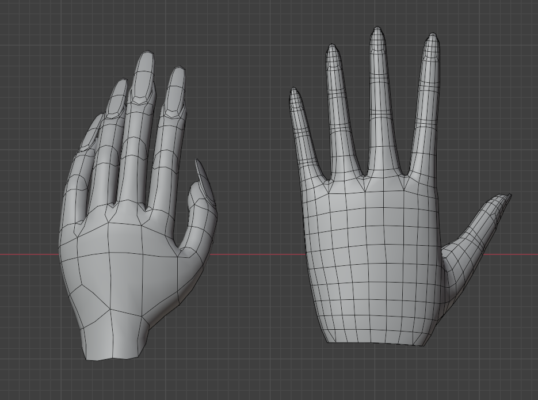Click the low-poly hand's index fingernail
The height and width of the screenshot is (400, 538).
174,91
